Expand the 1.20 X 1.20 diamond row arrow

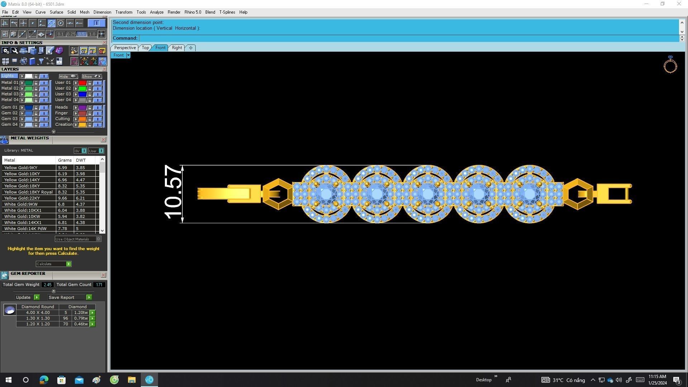point(92,324)
